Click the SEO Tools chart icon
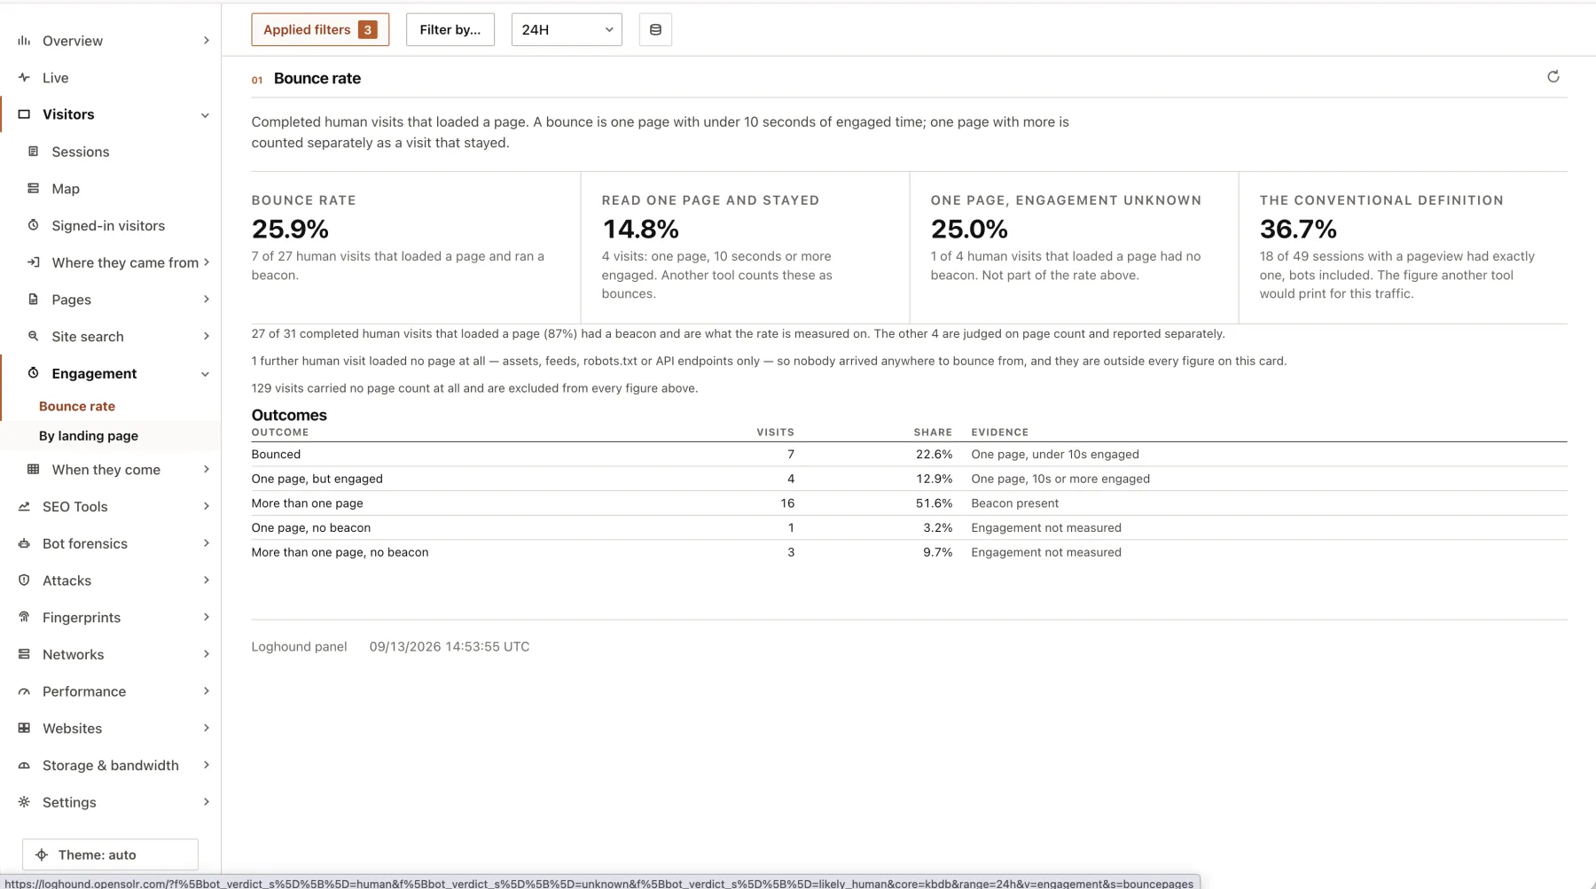1596x889 pixels. [24, 507]
